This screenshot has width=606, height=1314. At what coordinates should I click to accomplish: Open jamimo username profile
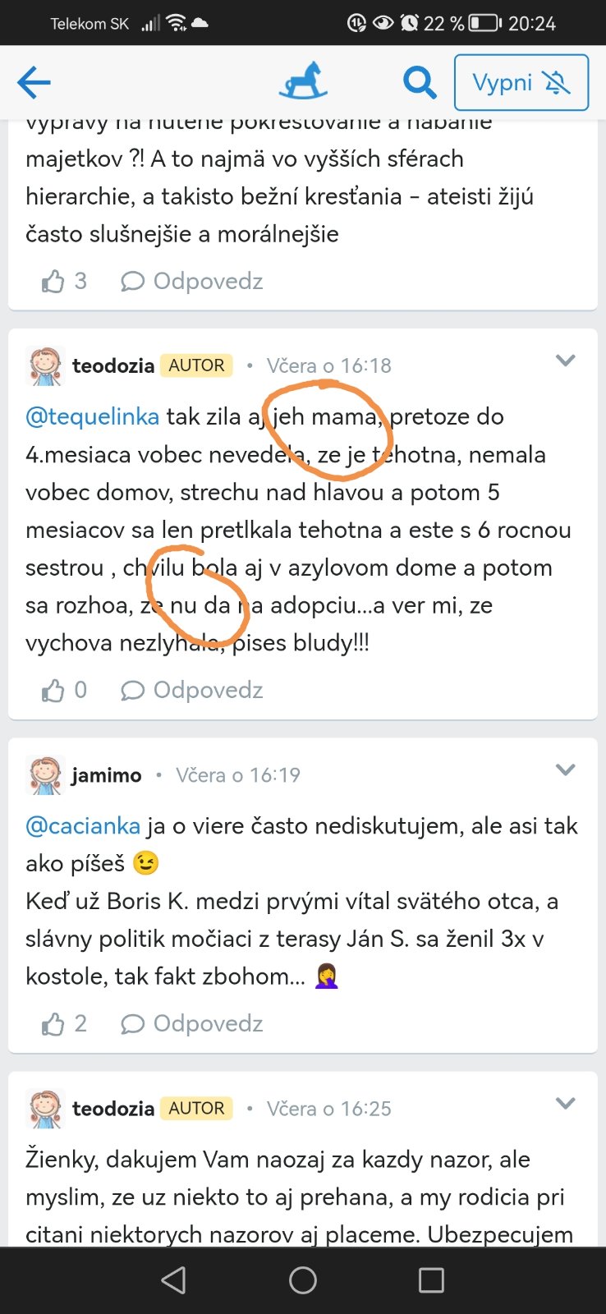point(106,775)
